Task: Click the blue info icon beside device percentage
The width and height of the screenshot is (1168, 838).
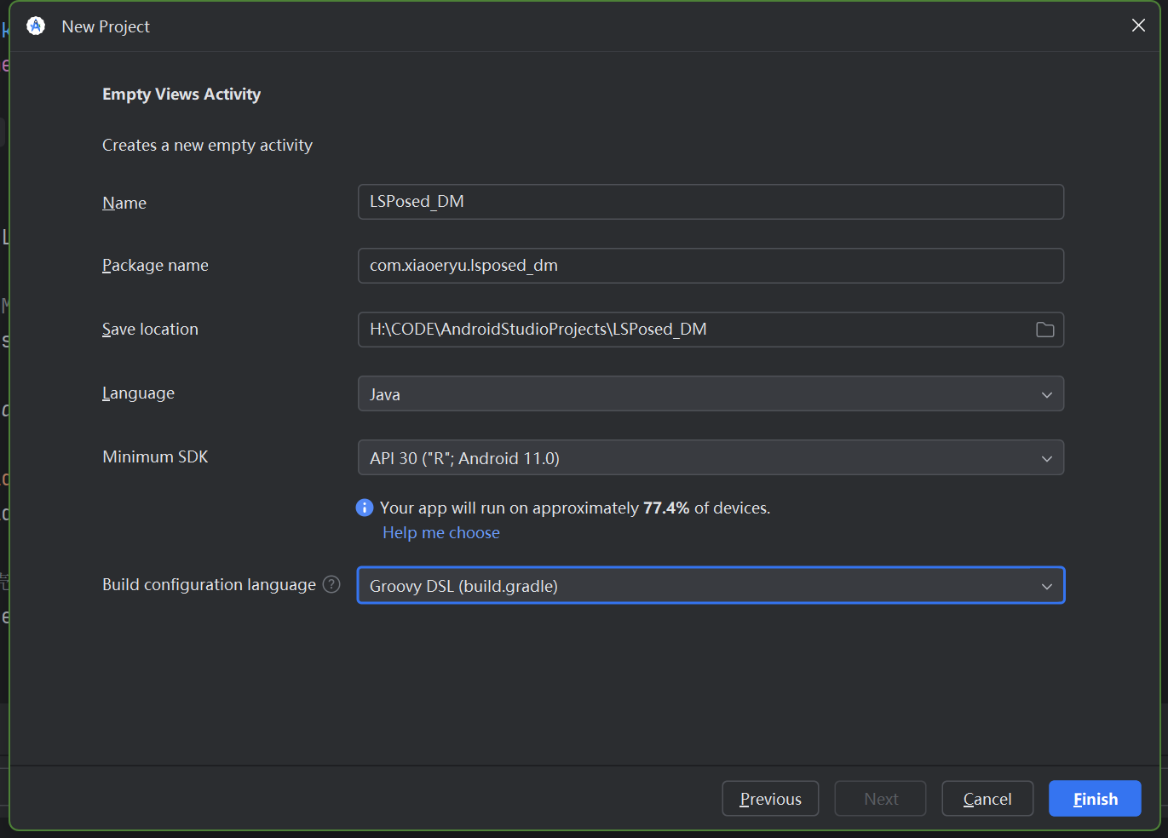Action: [x=365, y=508]
